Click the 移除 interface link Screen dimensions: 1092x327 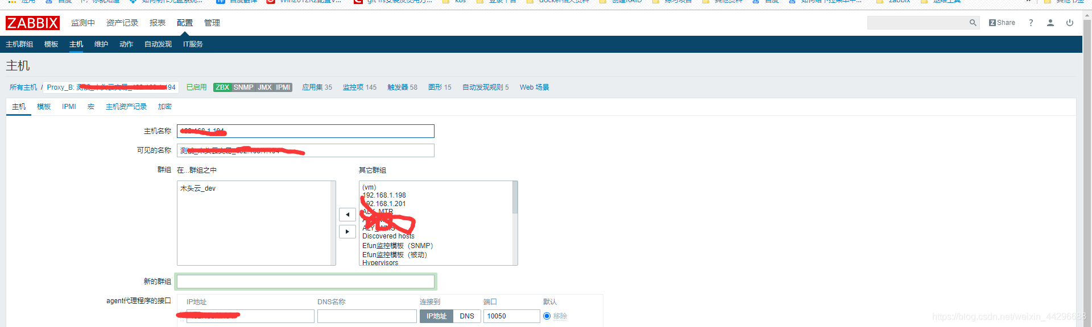click(x=560, y=316)
